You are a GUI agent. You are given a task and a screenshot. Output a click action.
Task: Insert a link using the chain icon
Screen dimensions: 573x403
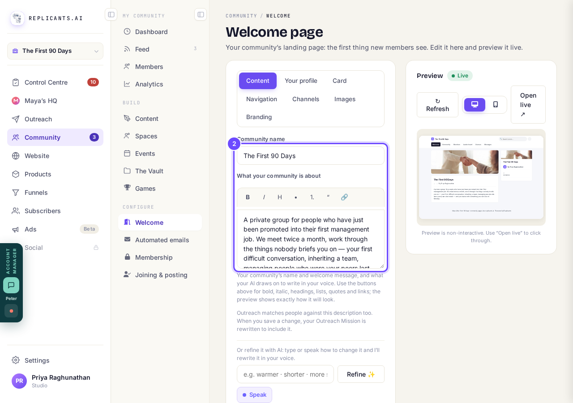click(344, 197)
